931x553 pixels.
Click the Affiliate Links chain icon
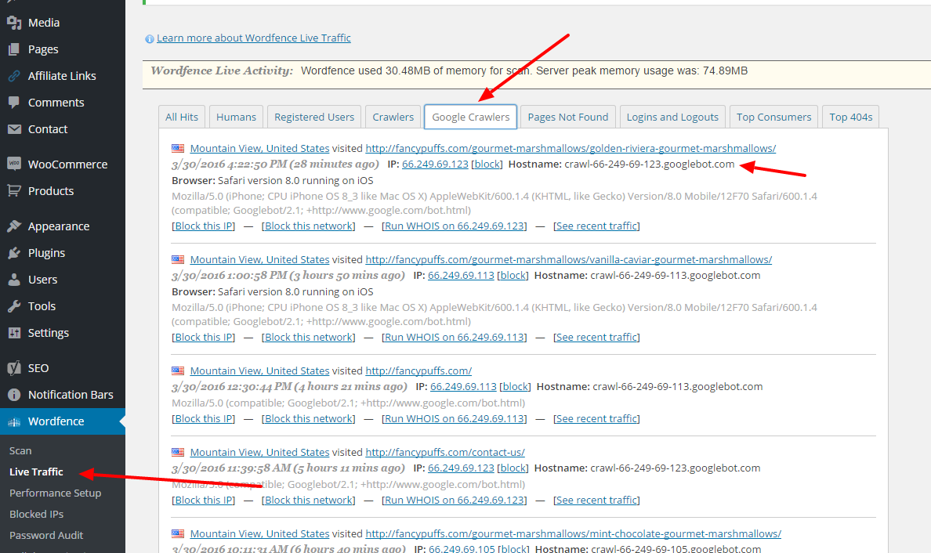[14, 76]
